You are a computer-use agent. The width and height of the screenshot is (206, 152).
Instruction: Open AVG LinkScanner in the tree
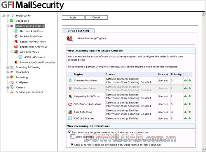(35, 57)
